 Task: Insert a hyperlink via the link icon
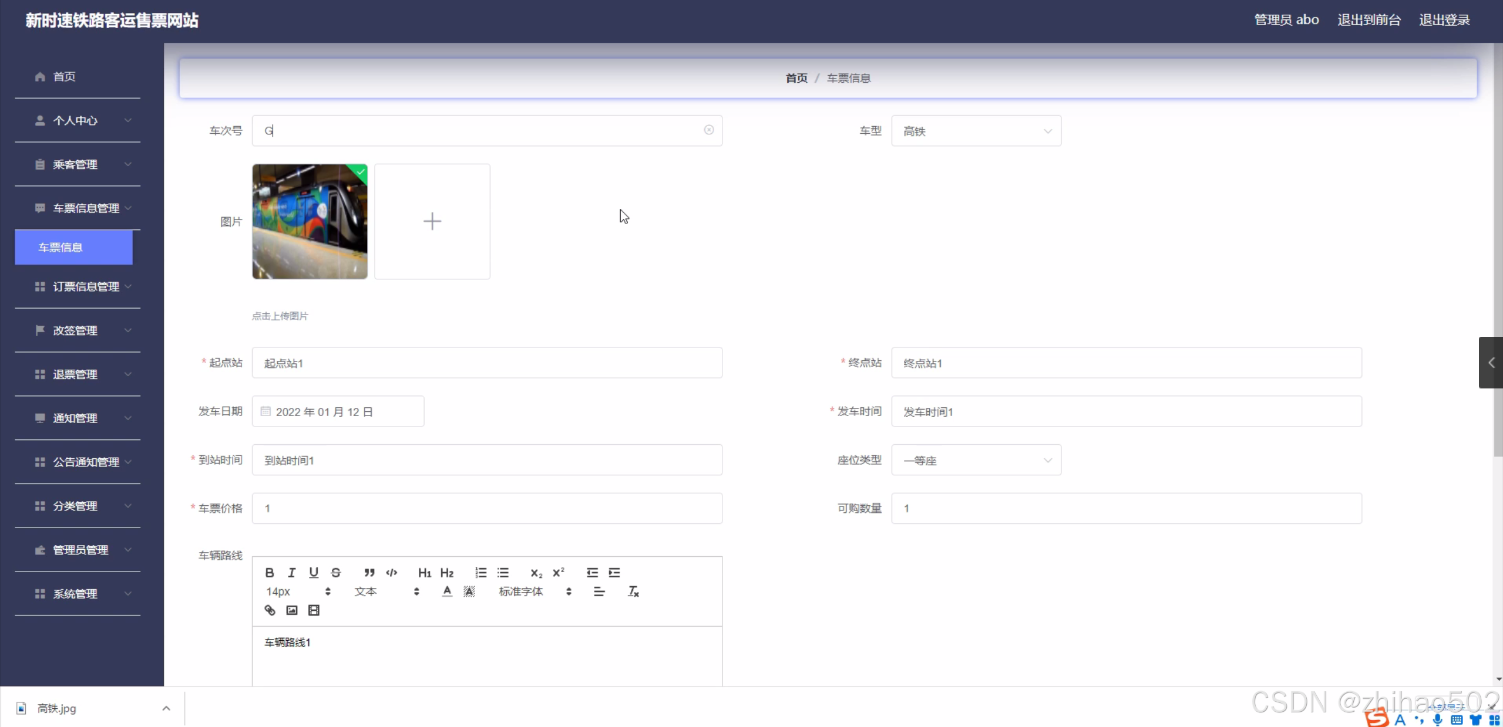coord(270,610)
